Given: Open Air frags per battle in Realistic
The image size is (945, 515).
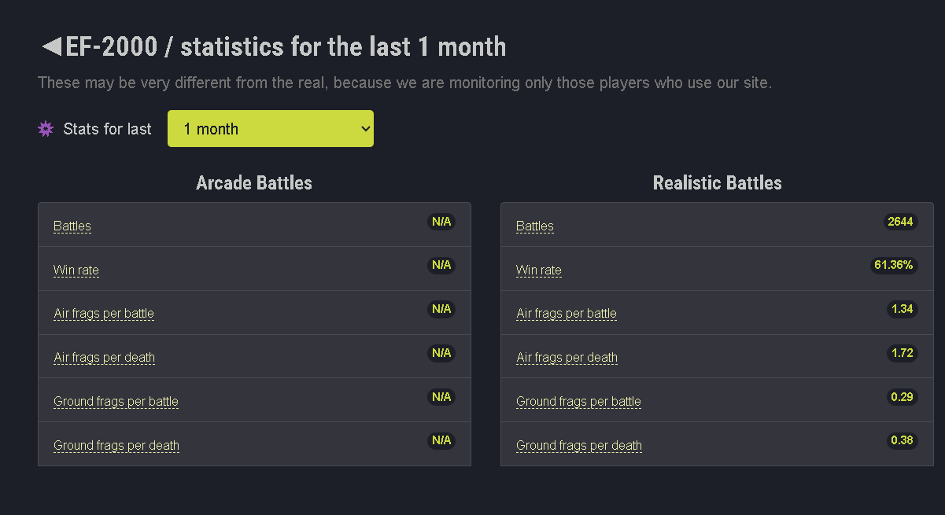Looking at the screenshot, I should click(x=567, y=314).
